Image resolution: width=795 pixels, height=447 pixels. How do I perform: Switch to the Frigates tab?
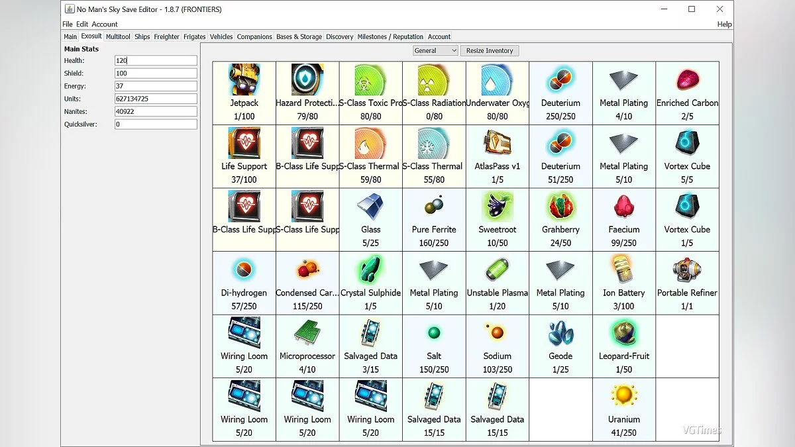(195, 37)
